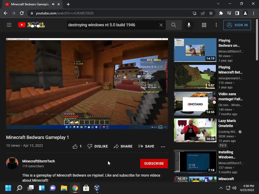This screenshot has height=194, width=259.
Task: Open more actions ellipsis under the video
Action: tap(163, 147)
